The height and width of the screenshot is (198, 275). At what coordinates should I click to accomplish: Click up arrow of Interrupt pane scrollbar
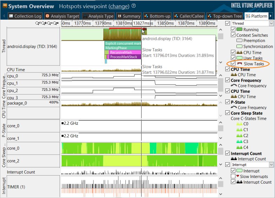click(x=221, y=178)
